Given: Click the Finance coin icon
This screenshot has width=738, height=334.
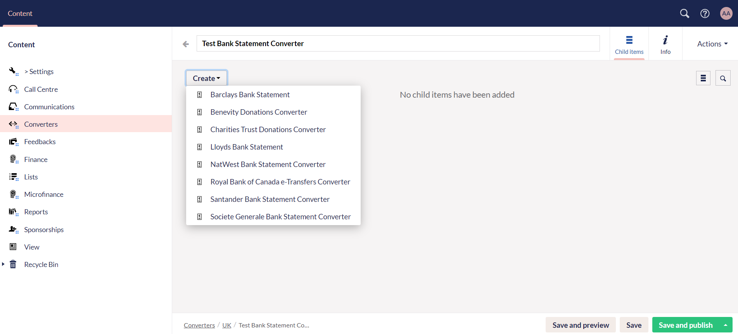Looking at the screenshot, I should pyautogui.click(x=14, y=159).
